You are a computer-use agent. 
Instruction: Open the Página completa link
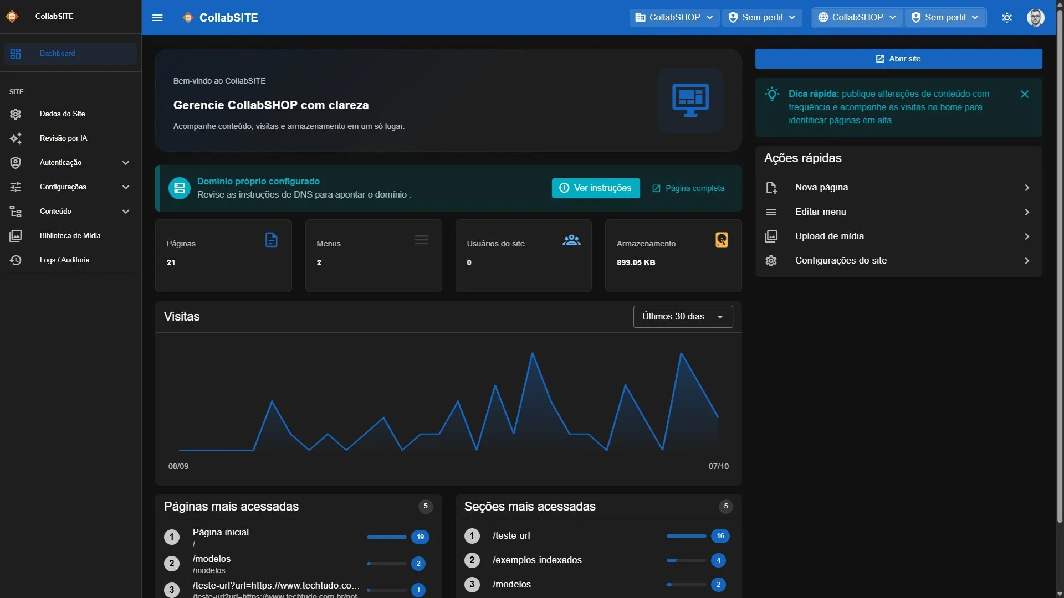(x=688, y=188)
